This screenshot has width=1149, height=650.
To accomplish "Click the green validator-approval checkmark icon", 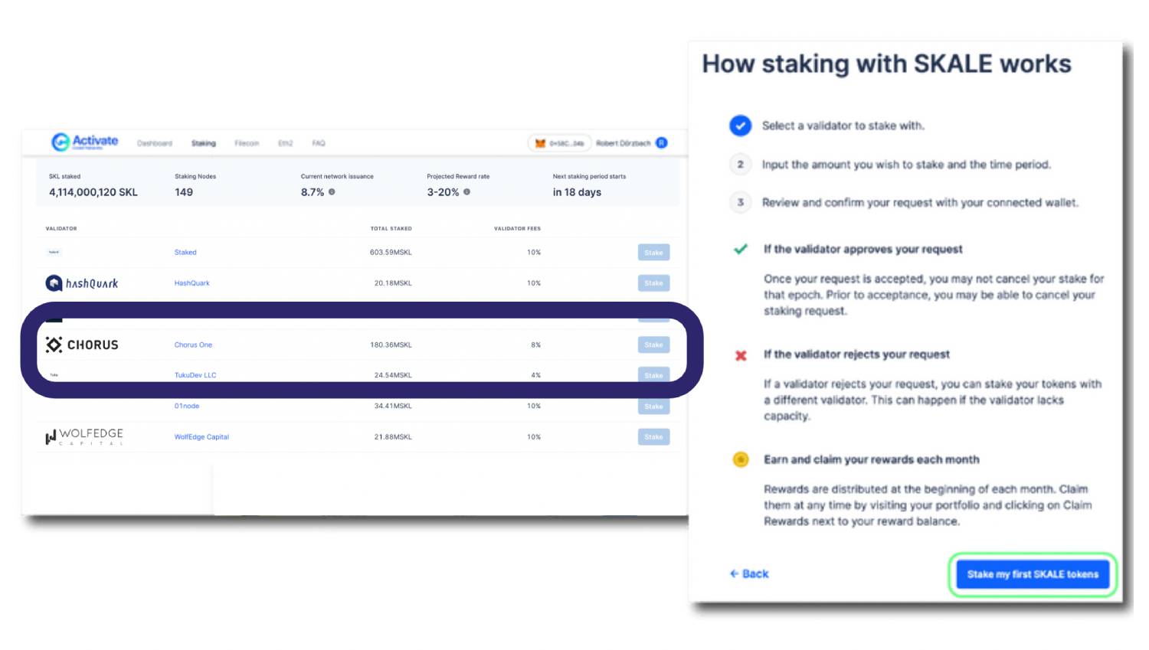I will pos(741,249).
